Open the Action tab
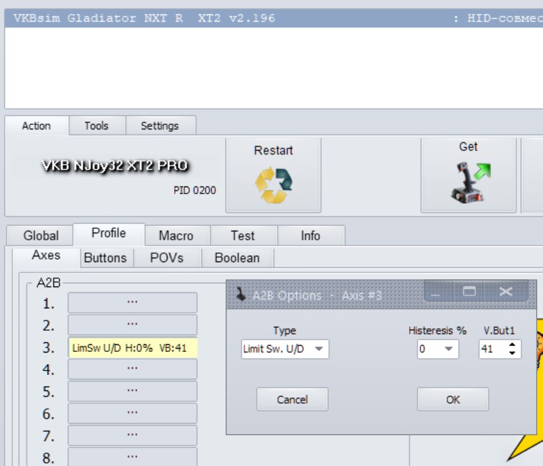 coord(37,126)
